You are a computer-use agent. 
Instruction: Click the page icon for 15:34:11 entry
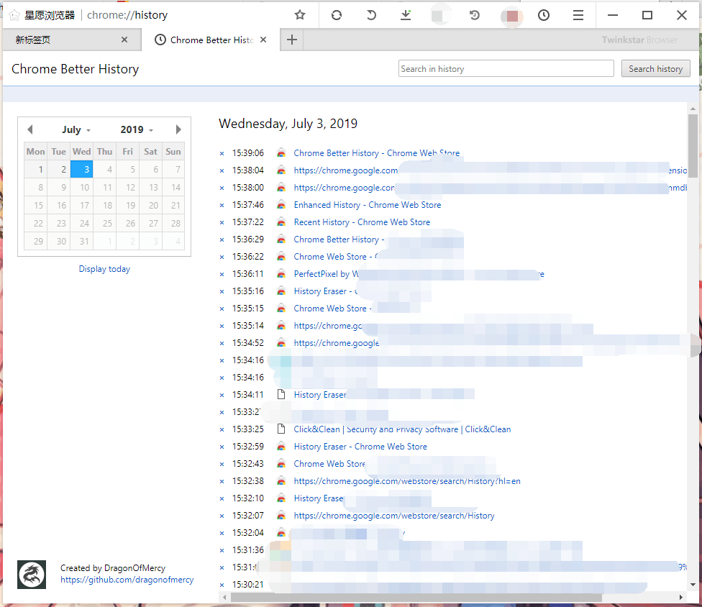pyautogui.click(x=281, y=394)
